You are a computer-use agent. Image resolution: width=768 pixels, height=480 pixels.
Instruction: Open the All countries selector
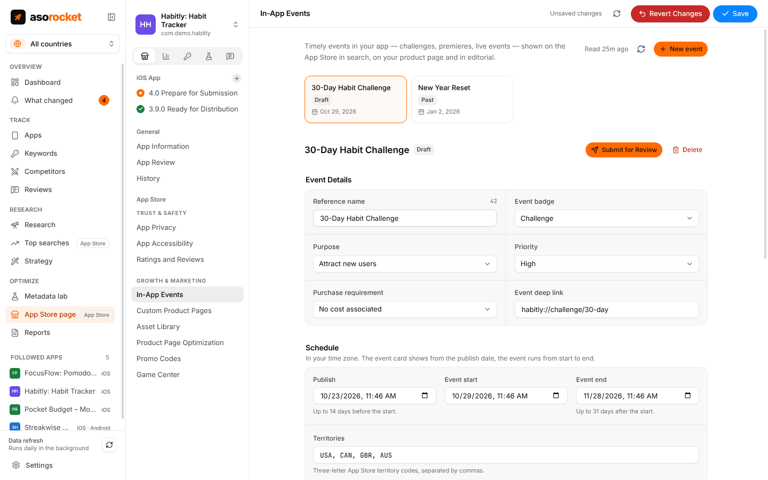pyautogui.click(x=62, y=44)
